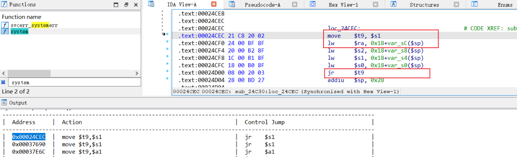The height and width of the screenshot is (157, 517).
Task: Click the Action column header in Output
Action: pyautogui.click(x=72, y=122)
